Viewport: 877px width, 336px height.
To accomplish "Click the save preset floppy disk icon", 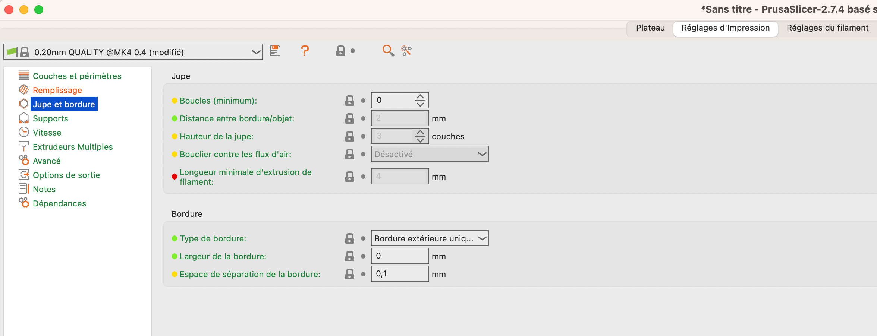I will point(275,51).
